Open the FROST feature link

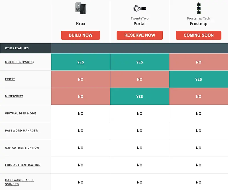[10, 79]
